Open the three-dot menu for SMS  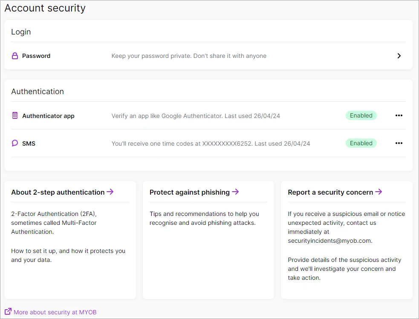click(x=399, y=143)
